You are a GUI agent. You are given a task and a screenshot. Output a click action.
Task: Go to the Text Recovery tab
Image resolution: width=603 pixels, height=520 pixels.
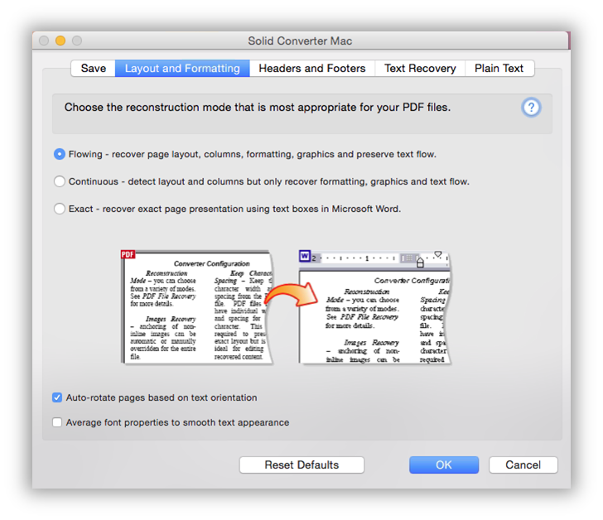tap(420, 69)
